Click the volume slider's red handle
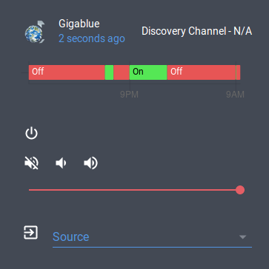This screenshot has height=269, width=269. (240, 190)
